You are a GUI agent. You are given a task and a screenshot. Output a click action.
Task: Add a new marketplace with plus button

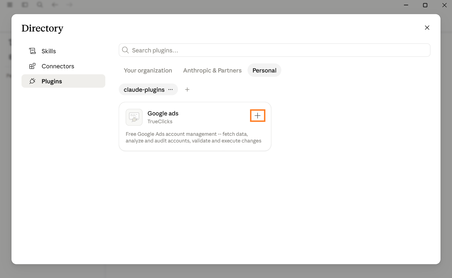coord(187,90)
